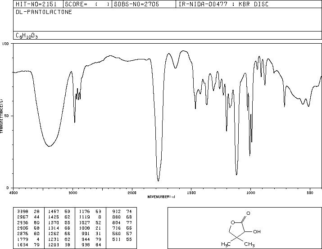The image size is (322, 249).
Task: Click transmittance value 31 beside 991
Action: tap(98, 234)
